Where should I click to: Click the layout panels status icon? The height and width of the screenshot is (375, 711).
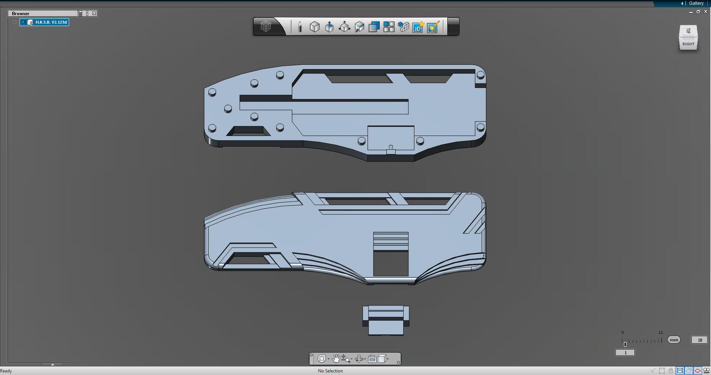coord(707,371)
